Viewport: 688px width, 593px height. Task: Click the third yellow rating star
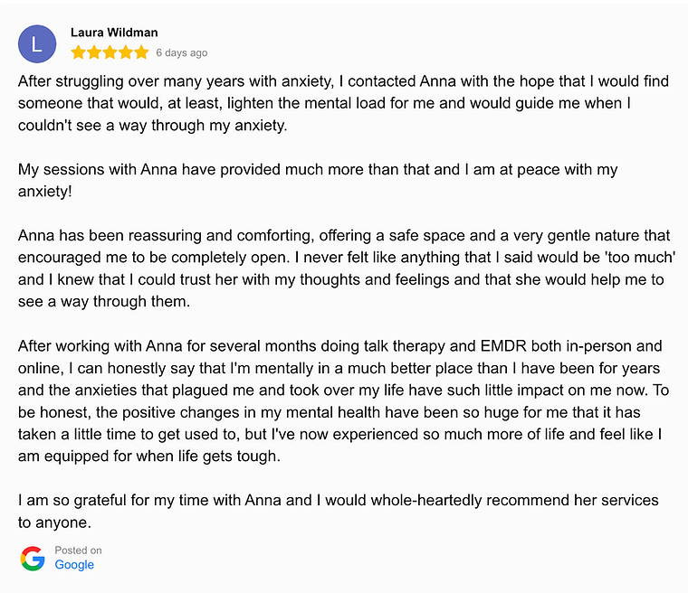[x=110, y=52]
